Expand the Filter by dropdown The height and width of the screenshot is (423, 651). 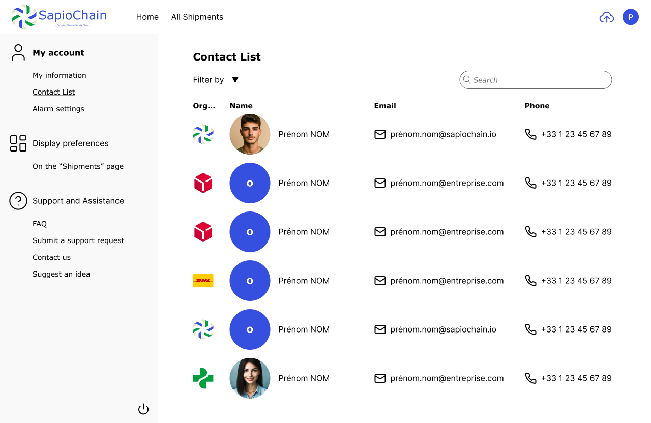(x=235, y=80)
